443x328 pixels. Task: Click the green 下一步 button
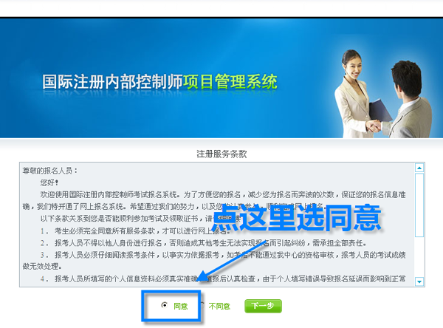263,306
